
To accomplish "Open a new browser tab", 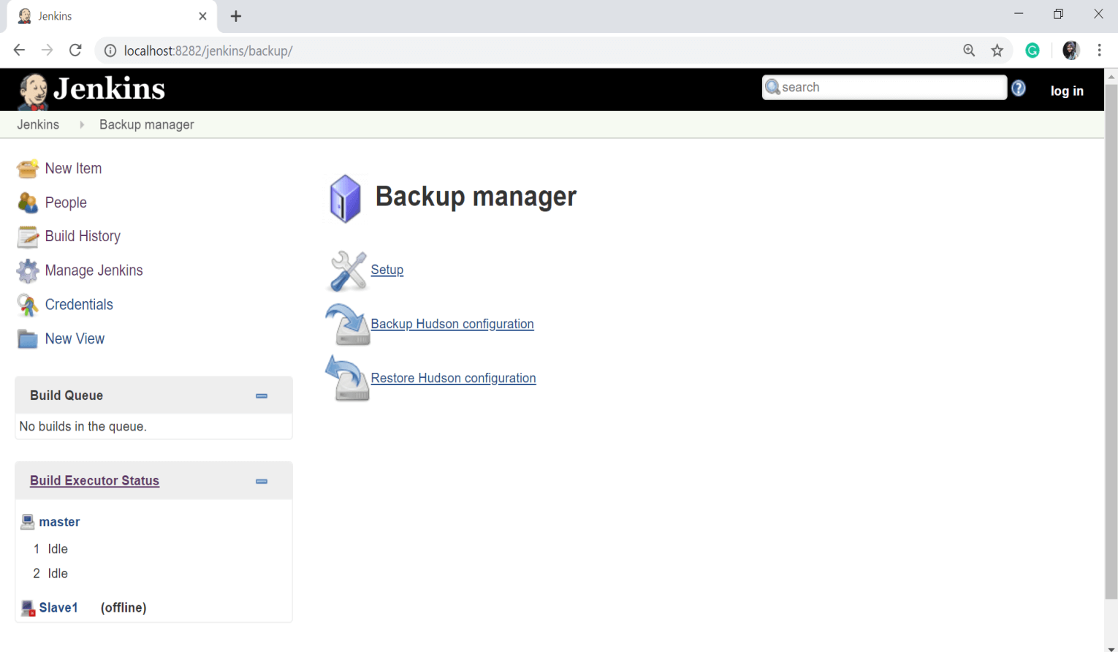I will 236,16.
